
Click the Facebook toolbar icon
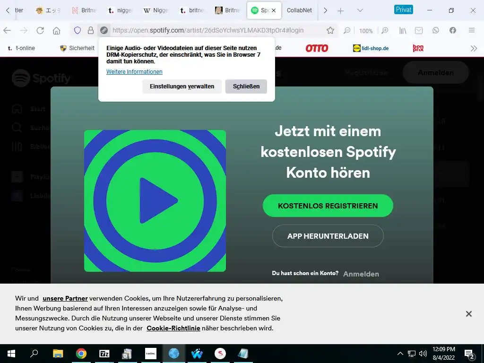tap(452, 30)
